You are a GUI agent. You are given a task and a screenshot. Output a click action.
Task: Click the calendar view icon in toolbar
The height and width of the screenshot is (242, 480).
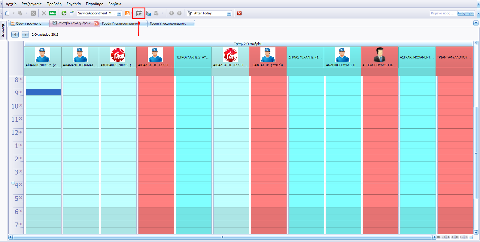139,13
